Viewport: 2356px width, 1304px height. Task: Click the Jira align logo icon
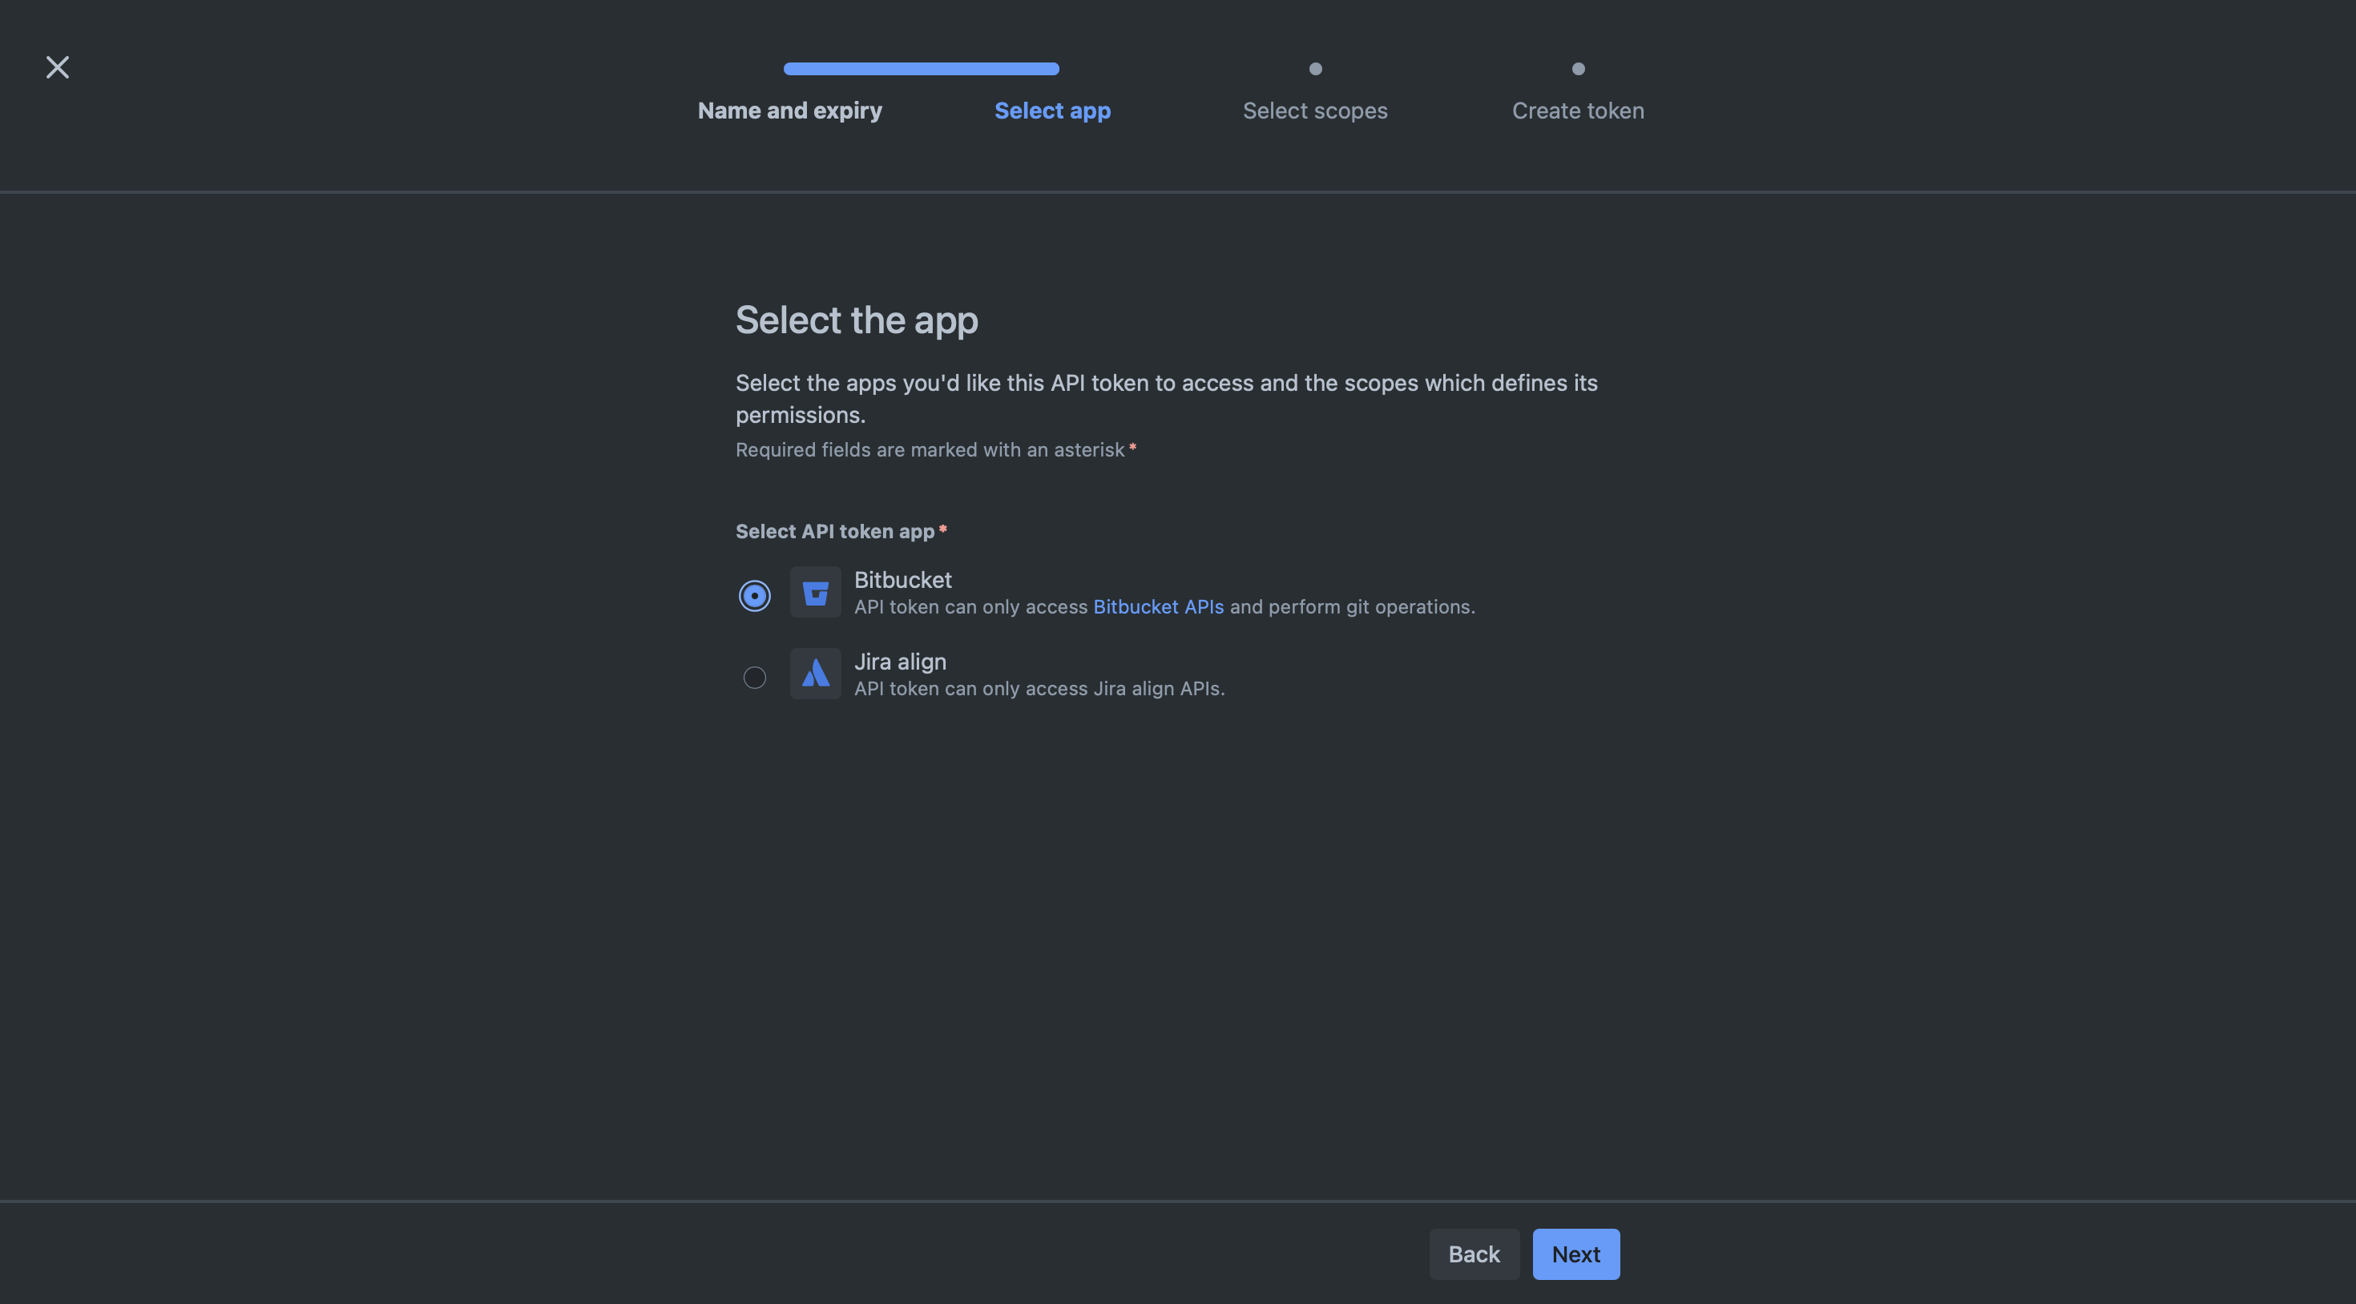tap(815, 674)
